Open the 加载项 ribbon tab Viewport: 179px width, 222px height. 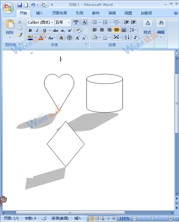tap(146, 13)
